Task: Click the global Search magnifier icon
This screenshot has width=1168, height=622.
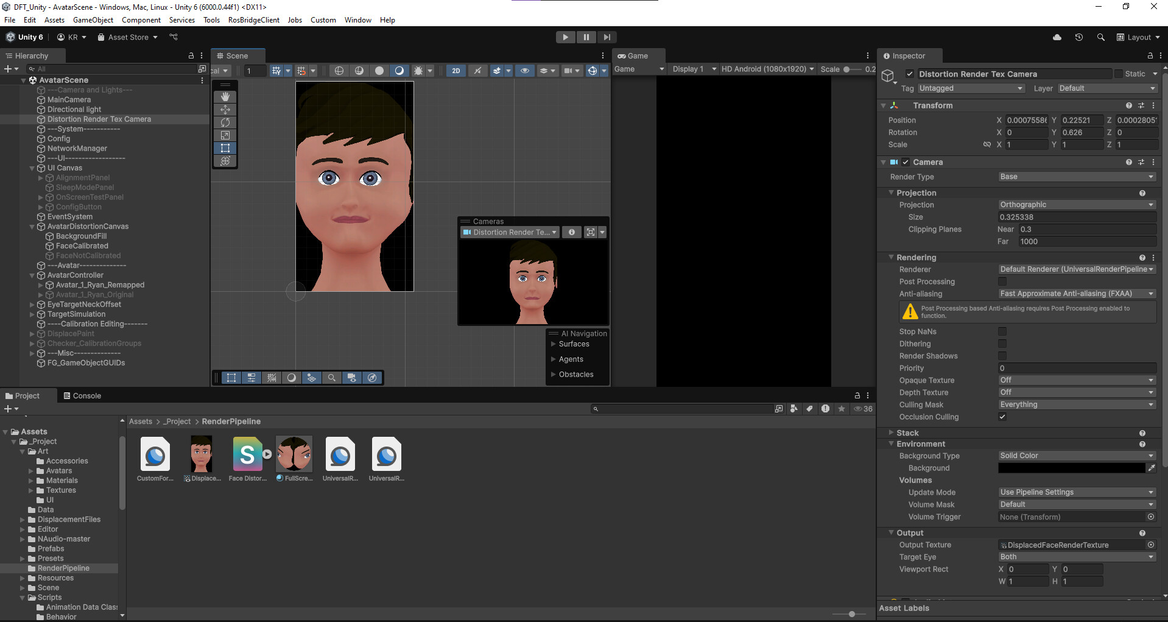Action: click(x=1100, y=37)
